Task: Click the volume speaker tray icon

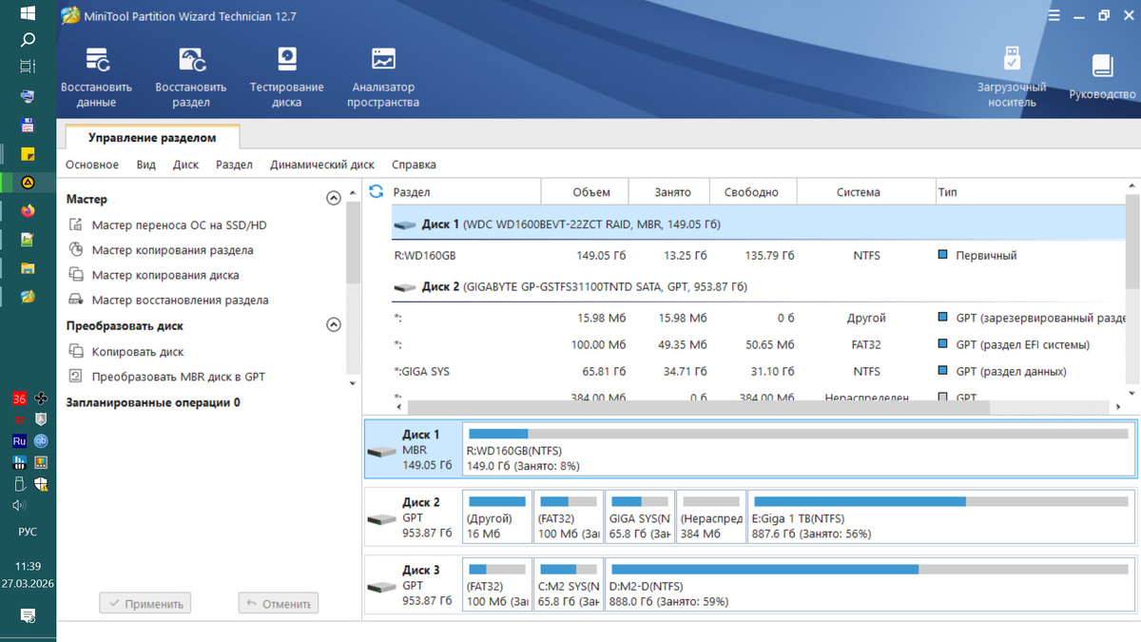Action: (19, 507)
